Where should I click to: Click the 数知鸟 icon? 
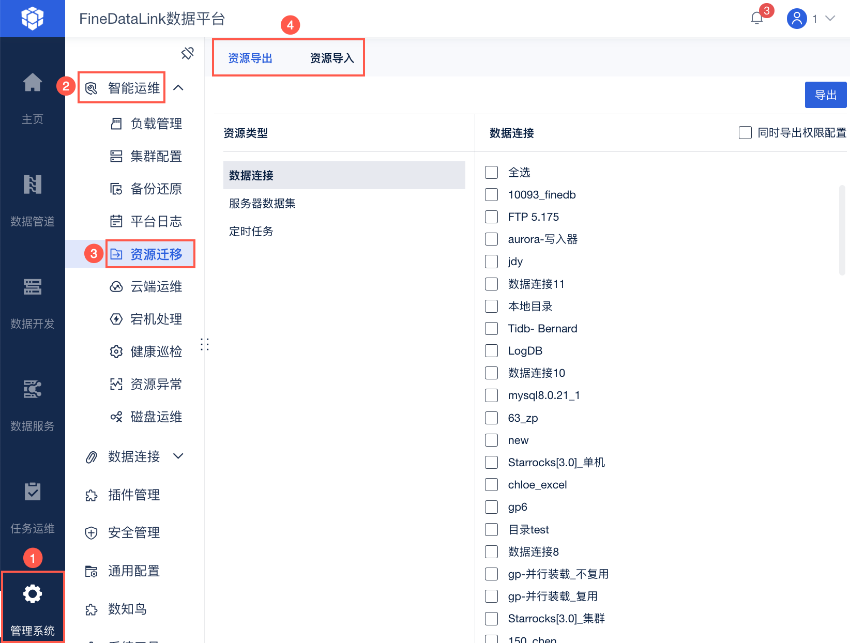click(x=92, y=609)
